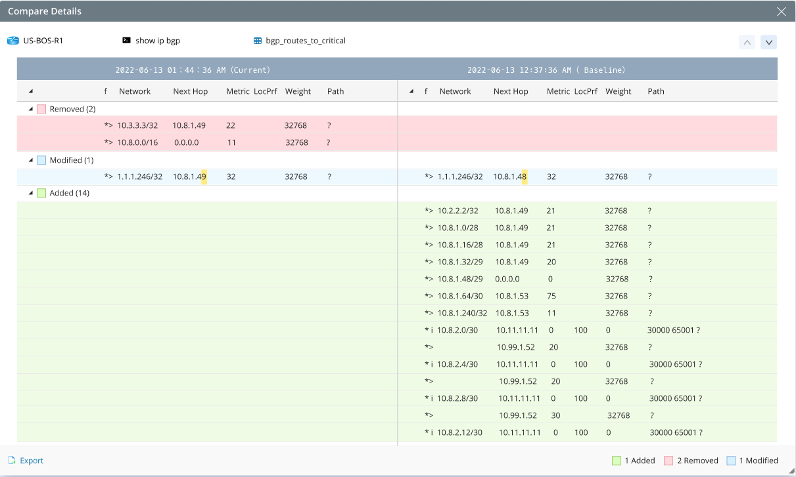Select added route 10.8.1.32/29
The image size is (796, 477).
[x=460, y=262]
